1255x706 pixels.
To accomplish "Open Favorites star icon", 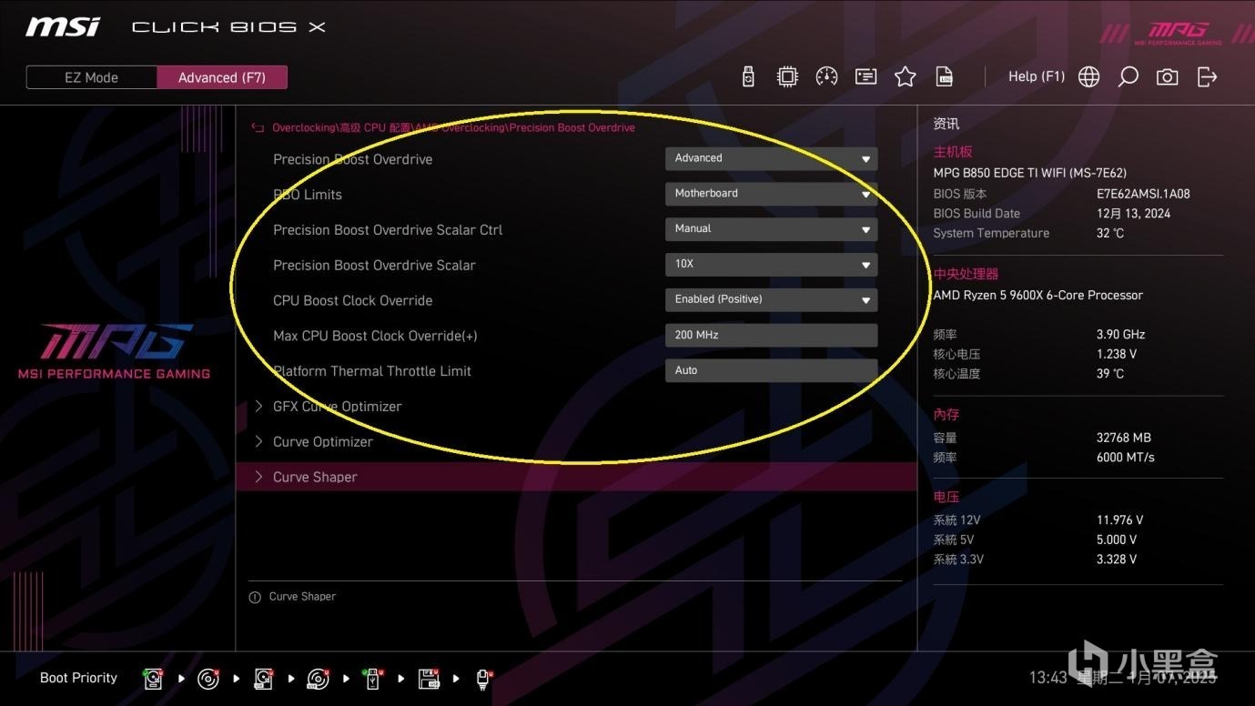I will [905, 77].
